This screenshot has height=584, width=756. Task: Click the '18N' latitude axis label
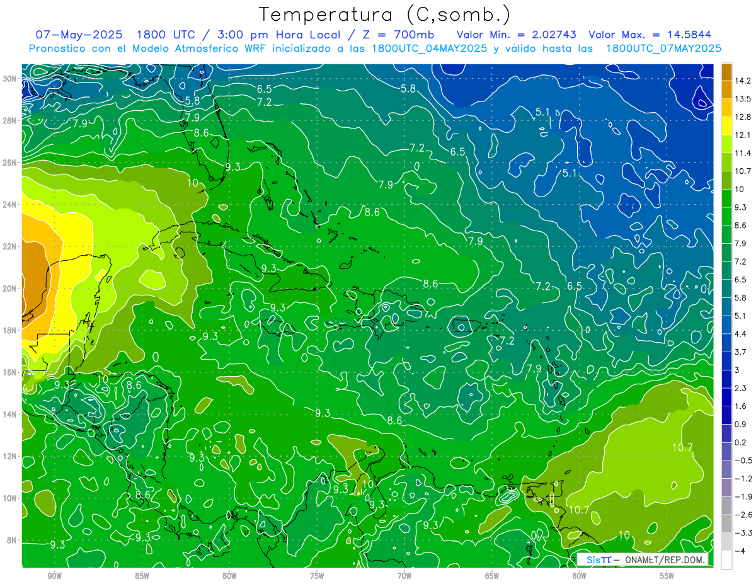[x=11, y=330]
